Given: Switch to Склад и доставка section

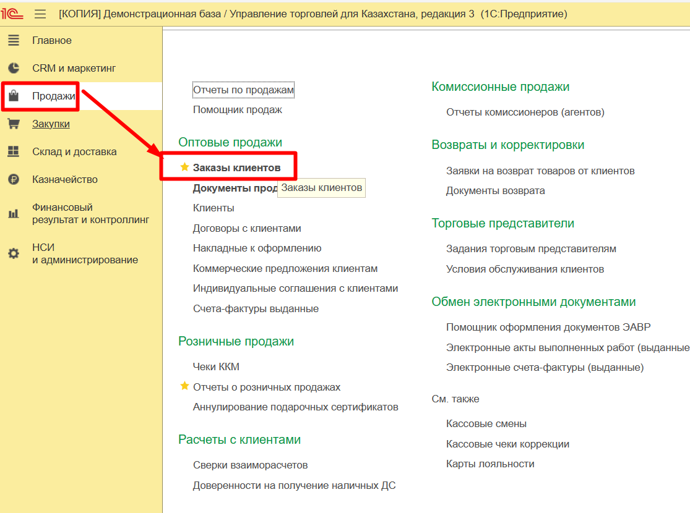Looking at the screenshot, I should pos(74,152).
